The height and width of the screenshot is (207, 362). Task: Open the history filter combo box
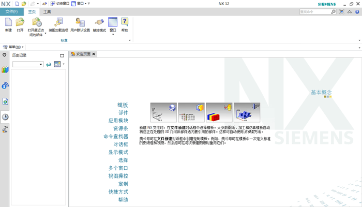coord(28,64)
